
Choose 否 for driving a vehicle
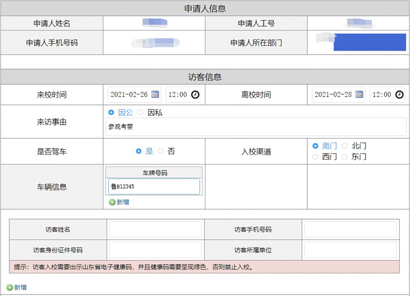161,151
